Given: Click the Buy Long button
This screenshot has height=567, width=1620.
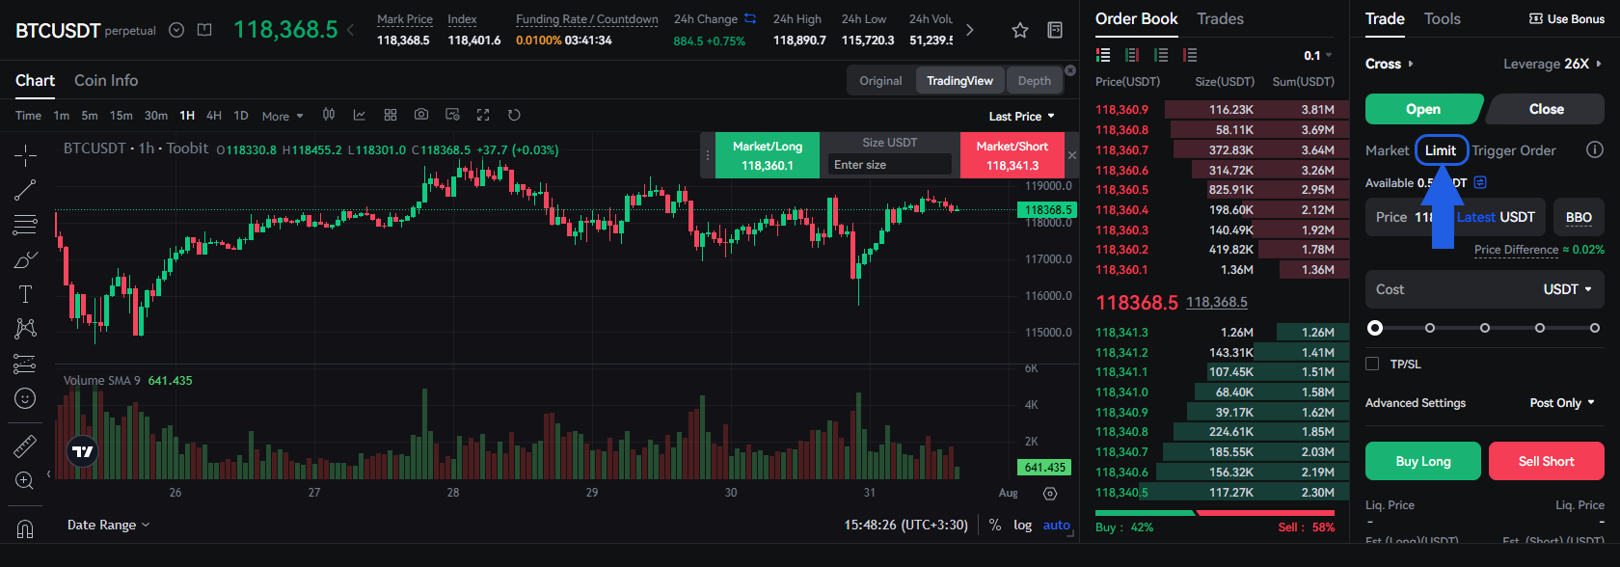Looking at the screenshot, I should point(1422,461).
